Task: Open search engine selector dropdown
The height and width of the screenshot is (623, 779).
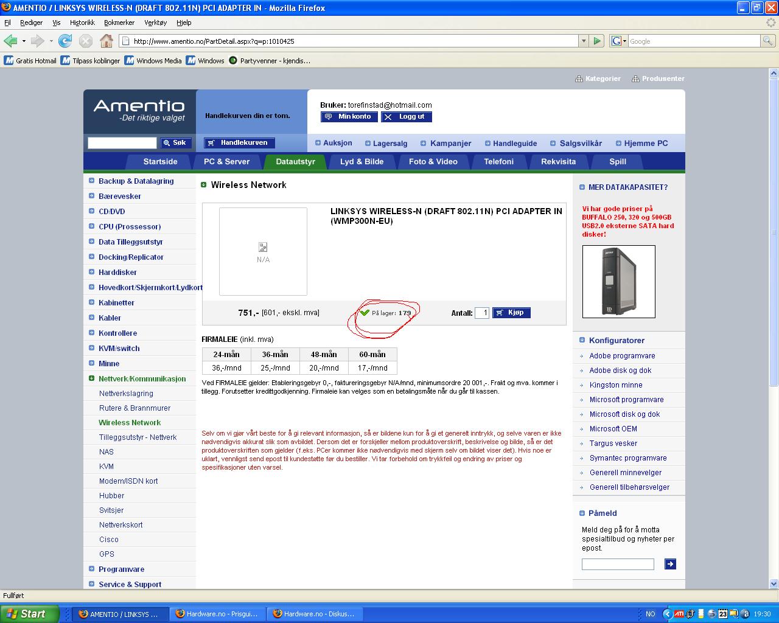Action: pos(618,41)
